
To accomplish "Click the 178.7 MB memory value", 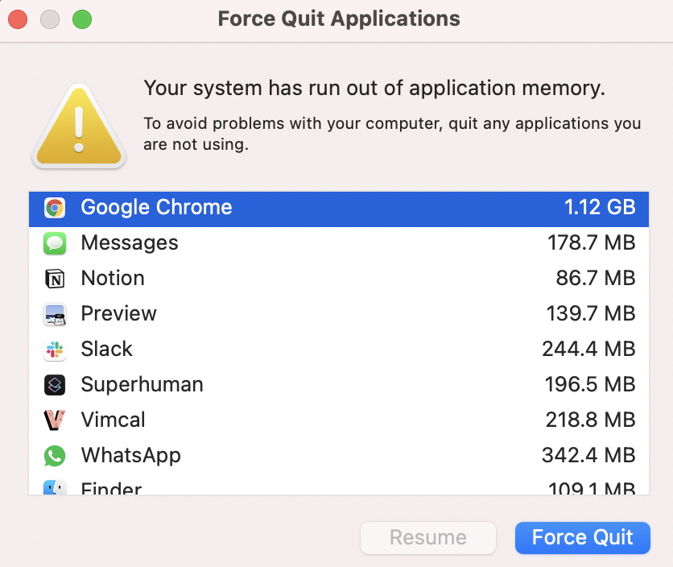I will [x=592, y=242].
